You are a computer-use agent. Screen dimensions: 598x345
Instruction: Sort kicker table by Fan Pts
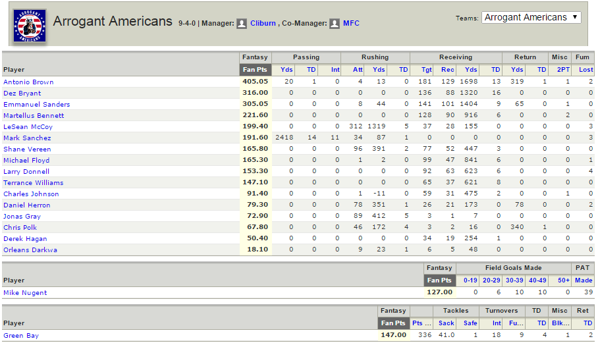click(439, 280)
